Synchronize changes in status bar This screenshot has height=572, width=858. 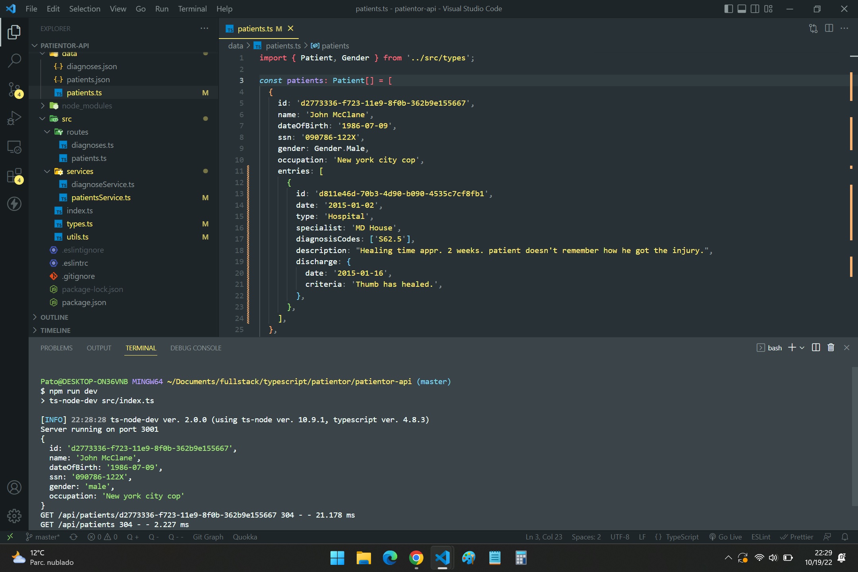[x=73, y=537]
